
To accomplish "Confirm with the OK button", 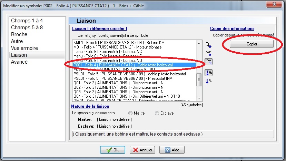I will (112, 150).
